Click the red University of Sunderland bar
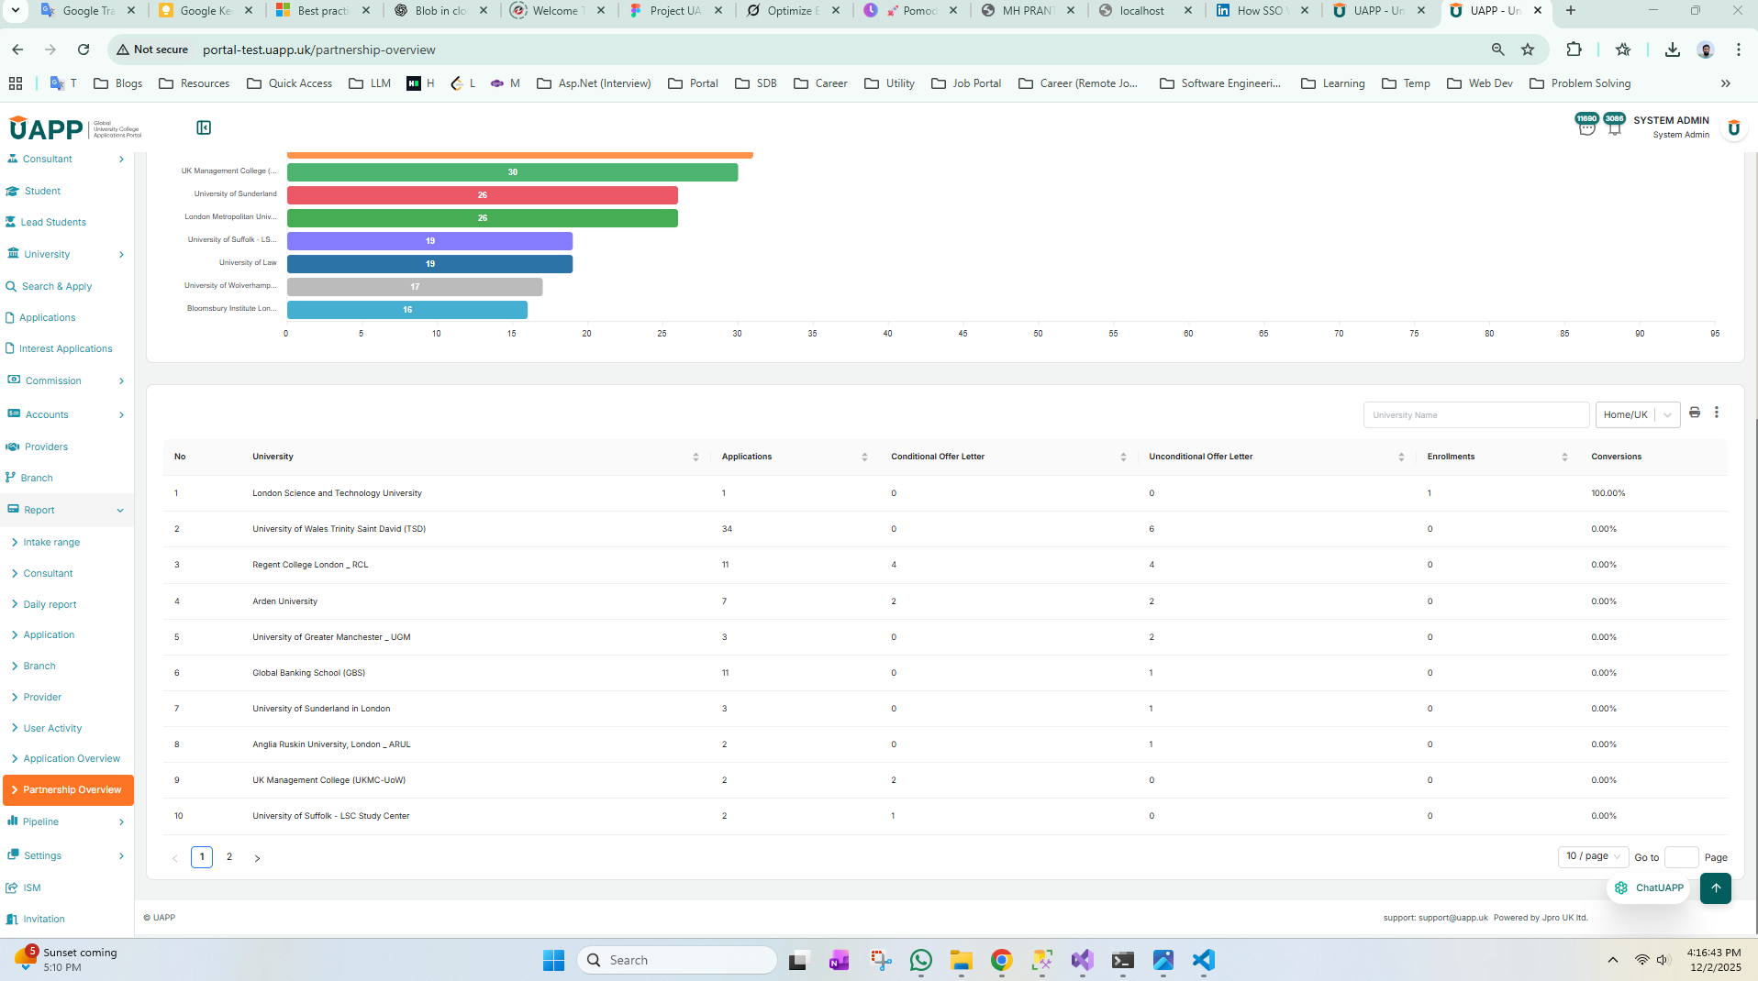 tap(483, 195)
